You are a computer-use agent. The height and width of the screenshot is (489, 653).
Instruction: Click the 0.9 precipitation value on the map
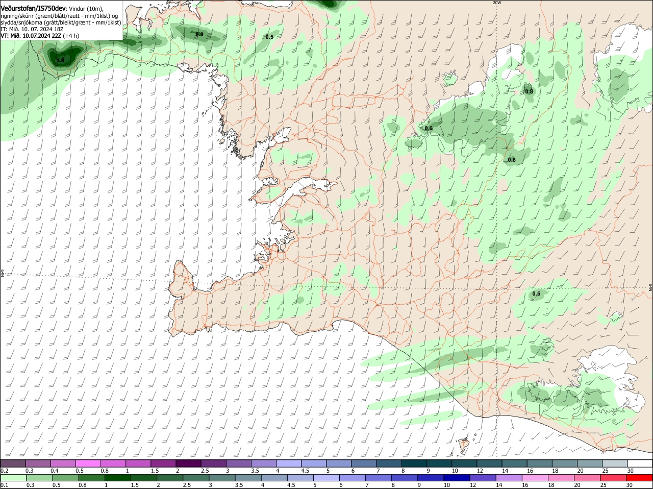[199, 34]
